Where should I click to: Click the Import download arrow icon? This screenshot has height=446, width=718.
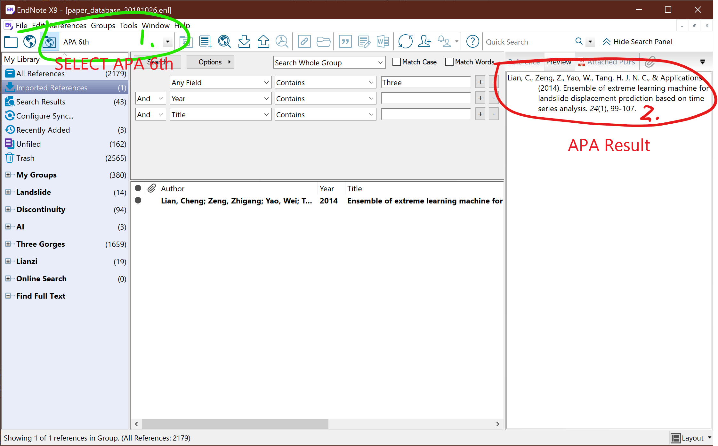coord(244,42)
